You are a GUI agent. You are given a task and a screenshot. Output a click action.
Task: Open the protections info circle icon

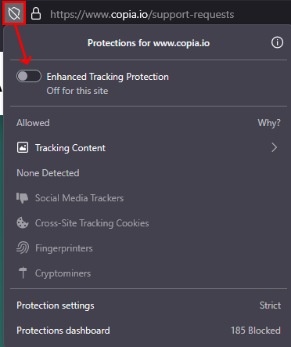277,42
